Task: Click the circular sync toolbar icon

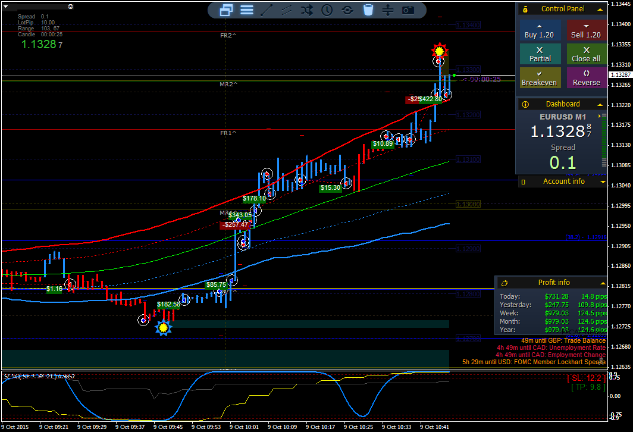Action: (x=347, y=10)
